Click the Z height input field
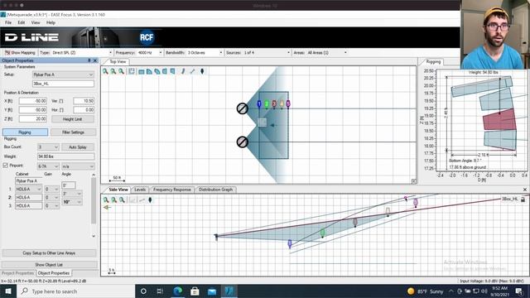The width and height of the screenshot is (530, 298). tap(33, 119)
